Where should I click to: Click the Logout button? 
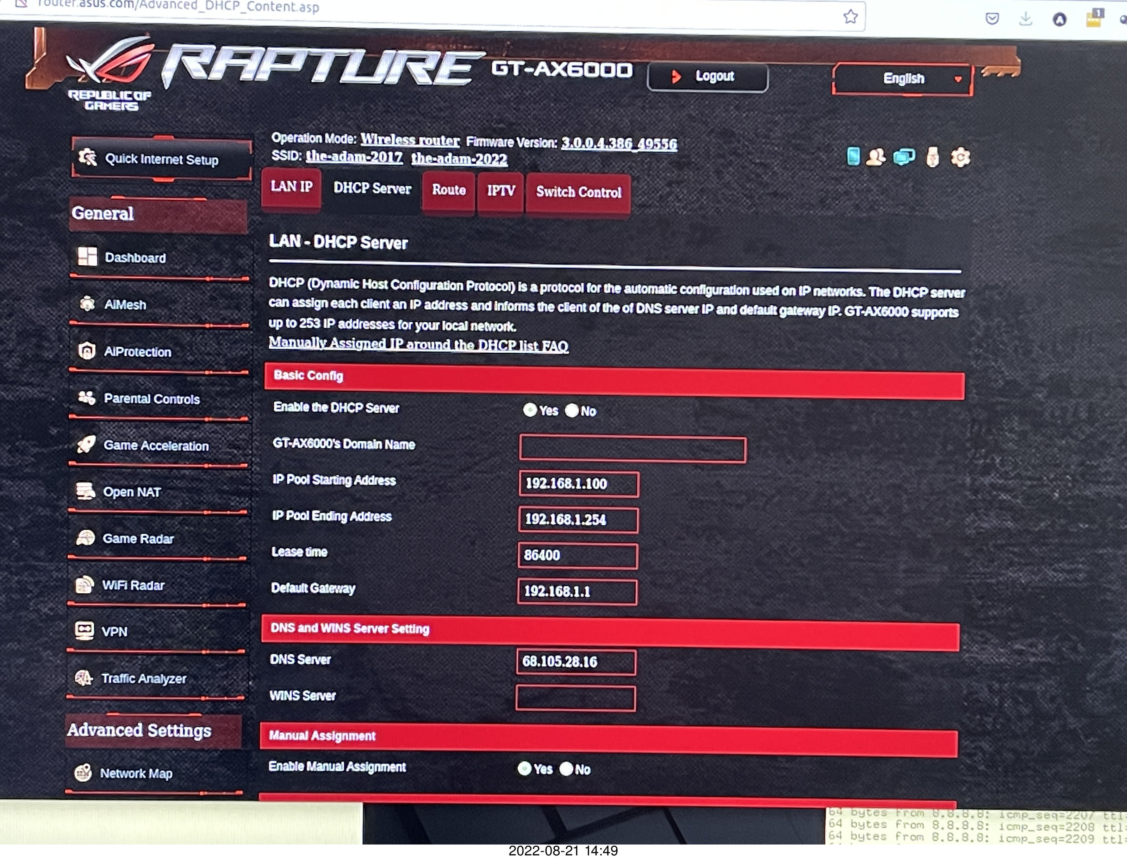[x=707, y=77]
